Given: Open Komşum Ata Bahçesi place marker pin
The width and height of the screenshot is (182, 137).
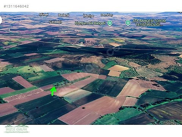Looking at the screenshot, I should (110, 23).
